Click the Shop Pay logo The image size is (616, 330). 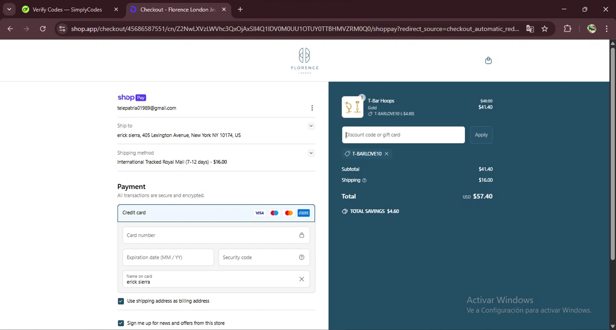[132, 97]
